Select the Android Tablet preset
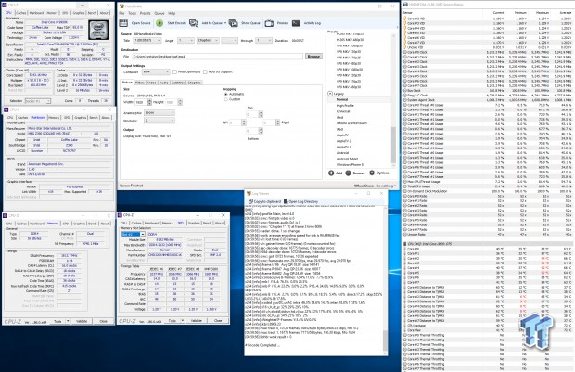The height and width of the screenshot is (372, 575). coord(347,159)
